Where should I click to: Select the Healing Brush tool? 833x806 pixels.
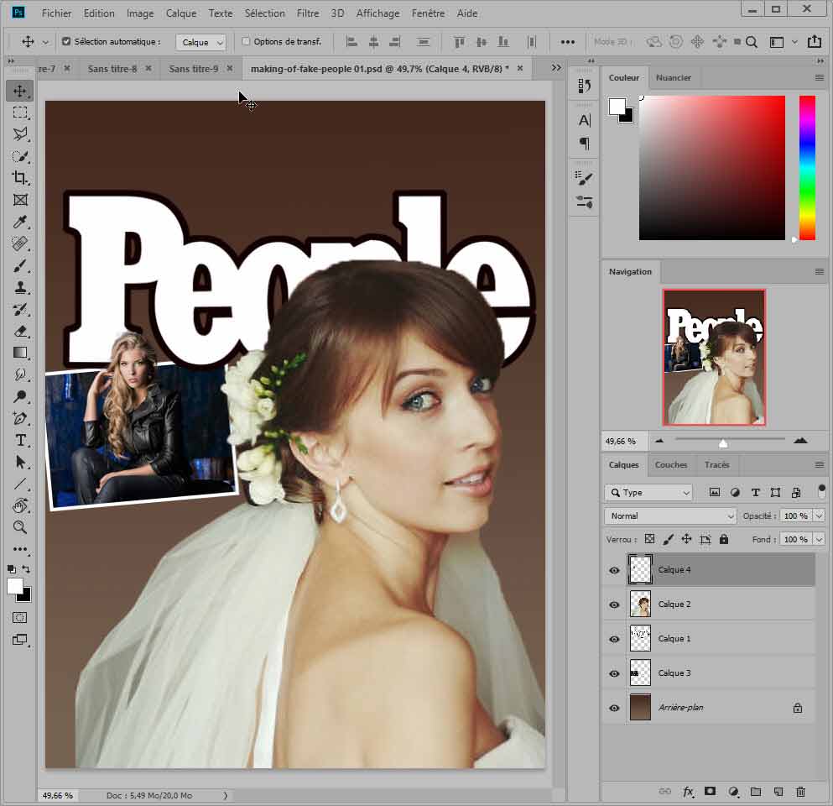coord(19,243)
